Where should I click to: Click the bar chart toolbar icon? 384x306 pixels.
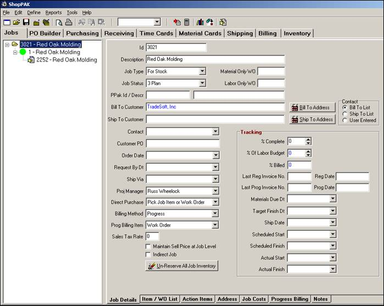tap(200, 23)
